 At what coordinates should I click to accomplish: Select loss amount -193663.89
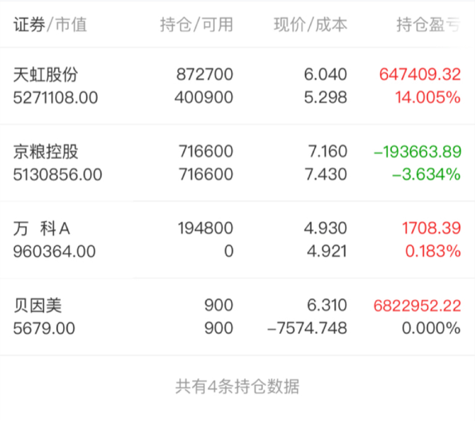(x=417, y=151)
